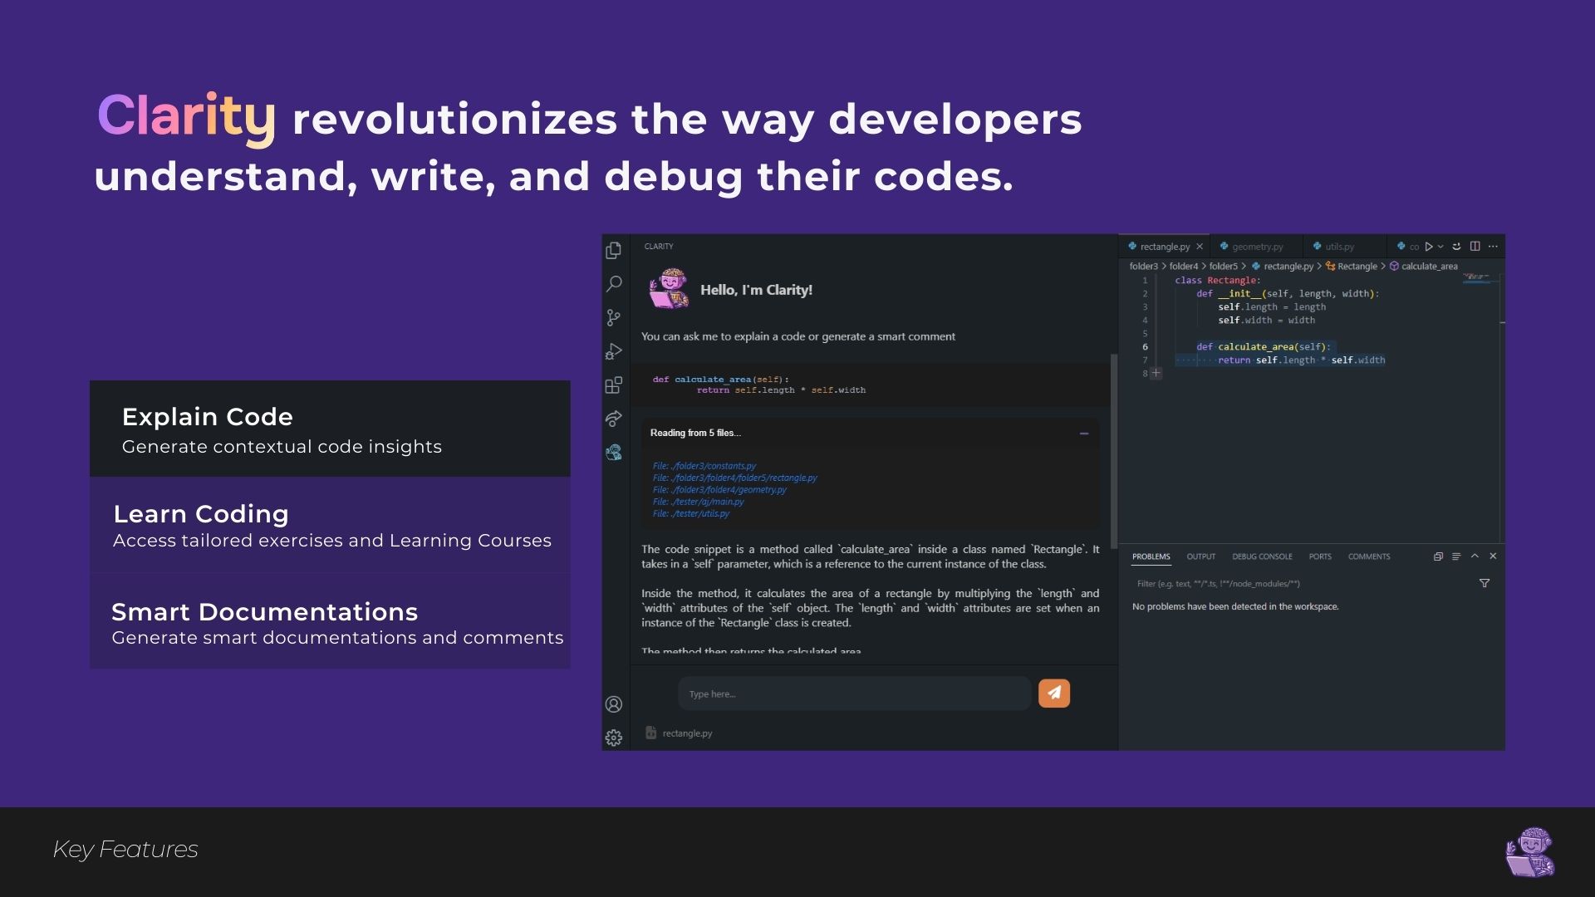Collapse the 'Reading from 5 files' section

coord(1082,434)
